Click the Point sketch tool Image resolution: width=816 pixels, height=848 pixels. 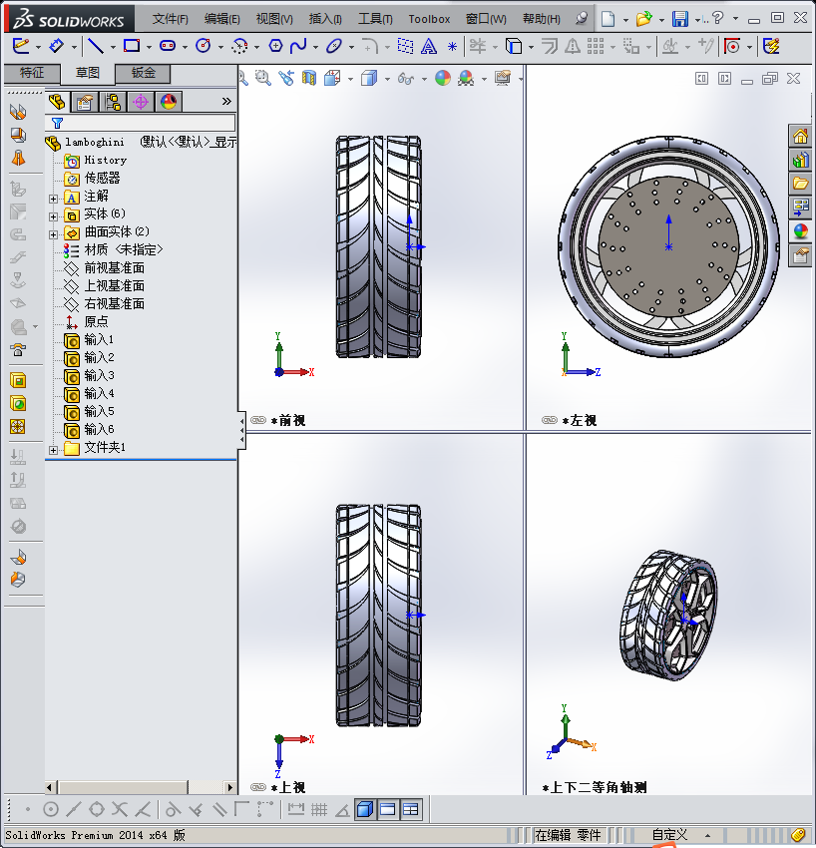click(x=452, y=47)
